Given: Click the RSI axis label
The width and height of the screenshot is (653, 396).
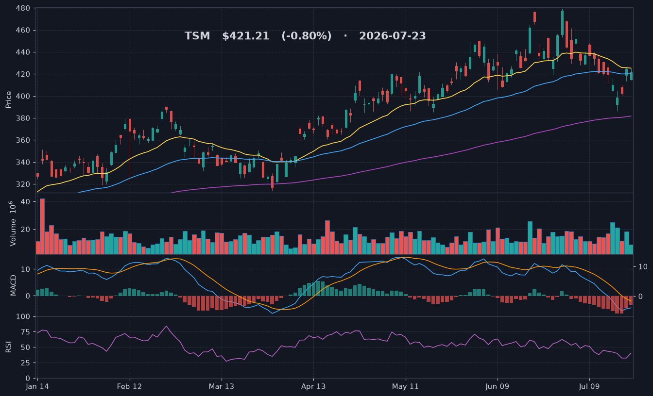Looking at the screenshot, I should (x=8, y=347).
